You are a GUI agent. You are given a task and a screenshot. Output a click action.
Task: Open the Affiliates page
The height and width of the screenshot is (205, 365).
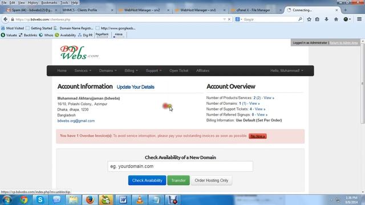point(203,71)
